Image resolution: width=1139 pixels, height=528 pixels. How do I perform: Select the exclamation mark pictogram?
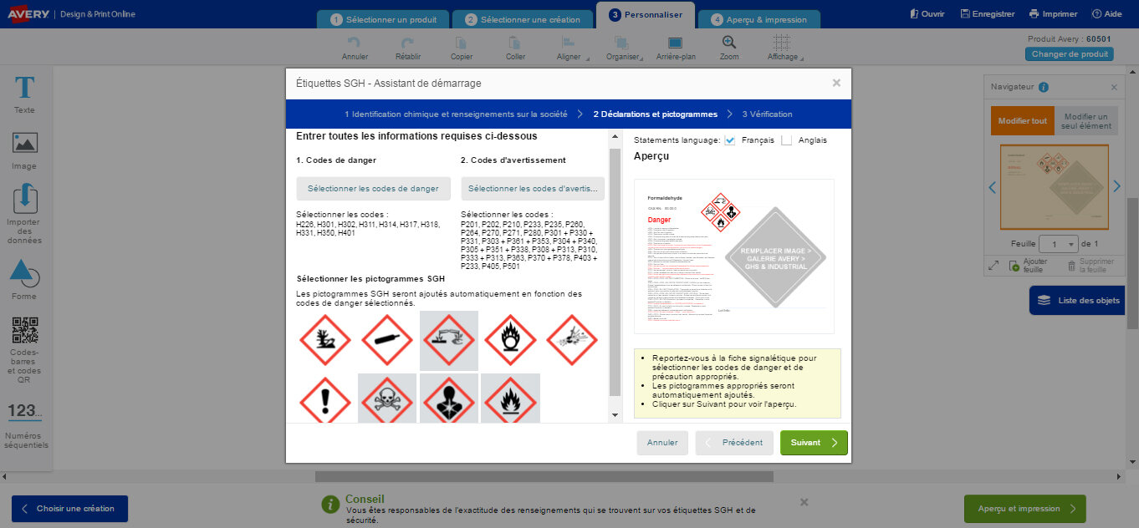coord(325,401)
